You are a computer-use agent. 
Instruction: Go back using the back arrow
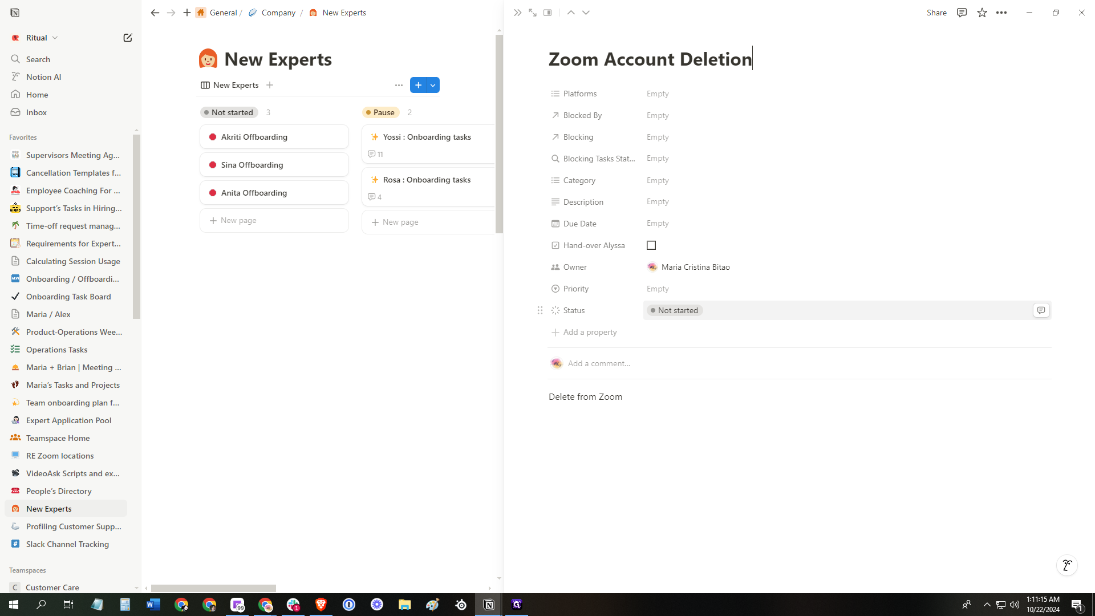[155, 13]
